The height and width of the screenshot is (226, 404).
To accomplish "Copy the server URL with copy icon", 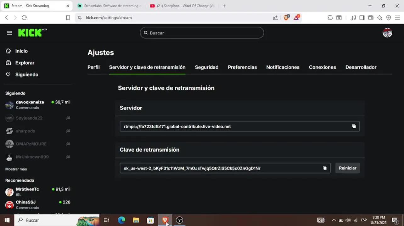I will coord(354,126).
